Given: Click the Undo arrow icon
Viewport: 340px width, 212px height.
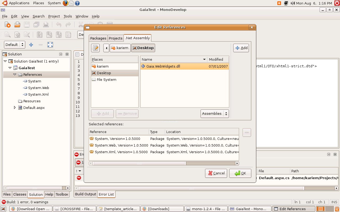Looking at the screenshot, I should [59, 25].
